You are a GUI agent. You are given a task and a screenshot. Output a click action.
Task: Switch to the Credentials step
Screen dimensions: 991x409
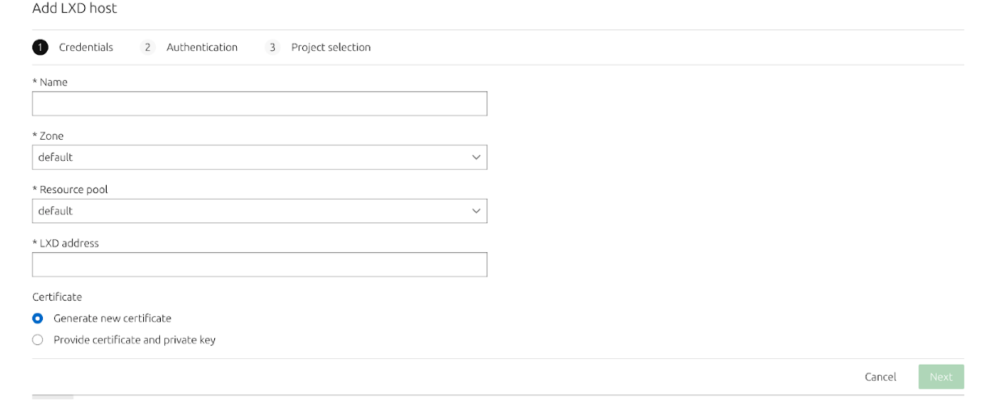86,48
